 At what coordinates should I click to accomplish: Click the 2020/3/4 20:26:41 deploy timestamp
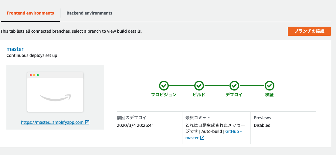coord(135,125)
